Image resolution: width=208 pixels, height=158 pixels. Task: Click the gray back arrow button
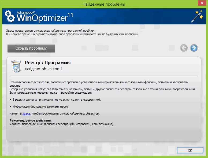(184, 48)
